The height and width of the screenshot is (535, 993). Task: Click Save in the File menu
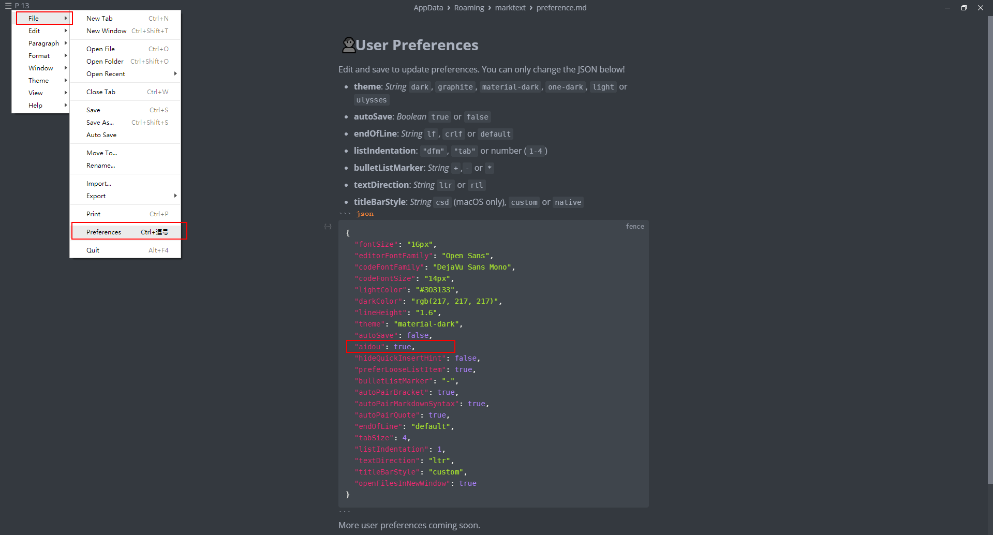125,110
